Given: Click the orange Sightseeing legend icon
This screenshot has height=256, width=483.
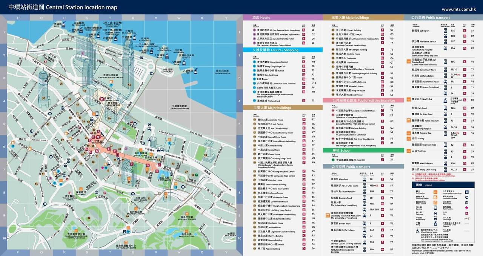Looking at the screenshot, I should tap(435, 192).
